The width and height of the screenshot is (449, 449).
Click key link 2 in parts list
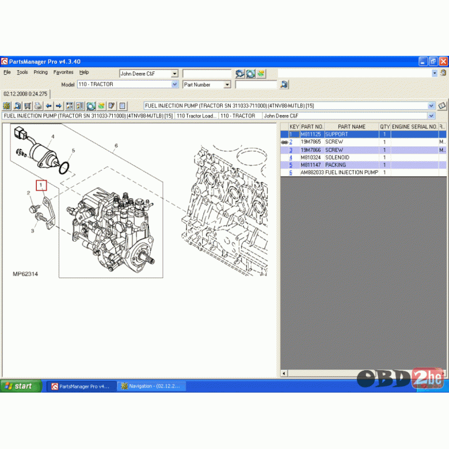pyautogui.click(x=291, y=142)
